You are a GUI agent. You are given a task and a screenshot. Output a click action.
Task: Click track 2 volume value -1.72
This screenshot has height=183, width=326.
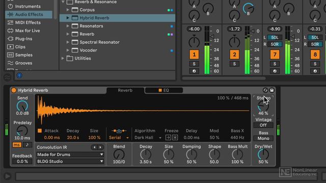pos(234,29)
